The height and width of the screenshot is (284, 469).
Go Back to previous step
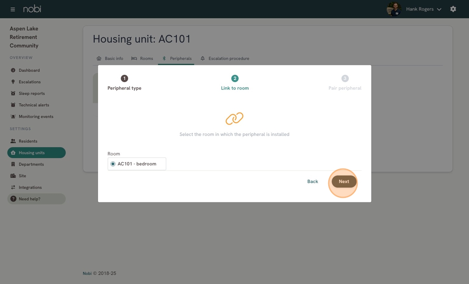click(312, 182)
